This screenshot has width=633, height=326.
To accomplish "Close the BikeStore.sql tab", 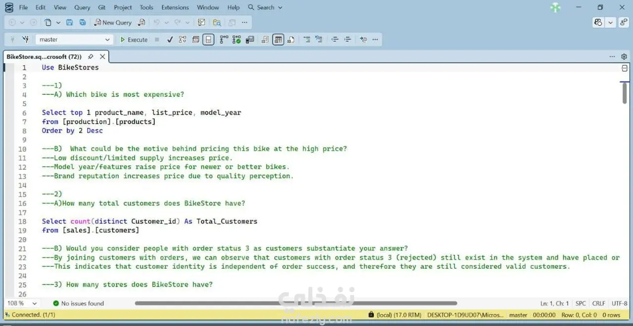I will (102, 57).
